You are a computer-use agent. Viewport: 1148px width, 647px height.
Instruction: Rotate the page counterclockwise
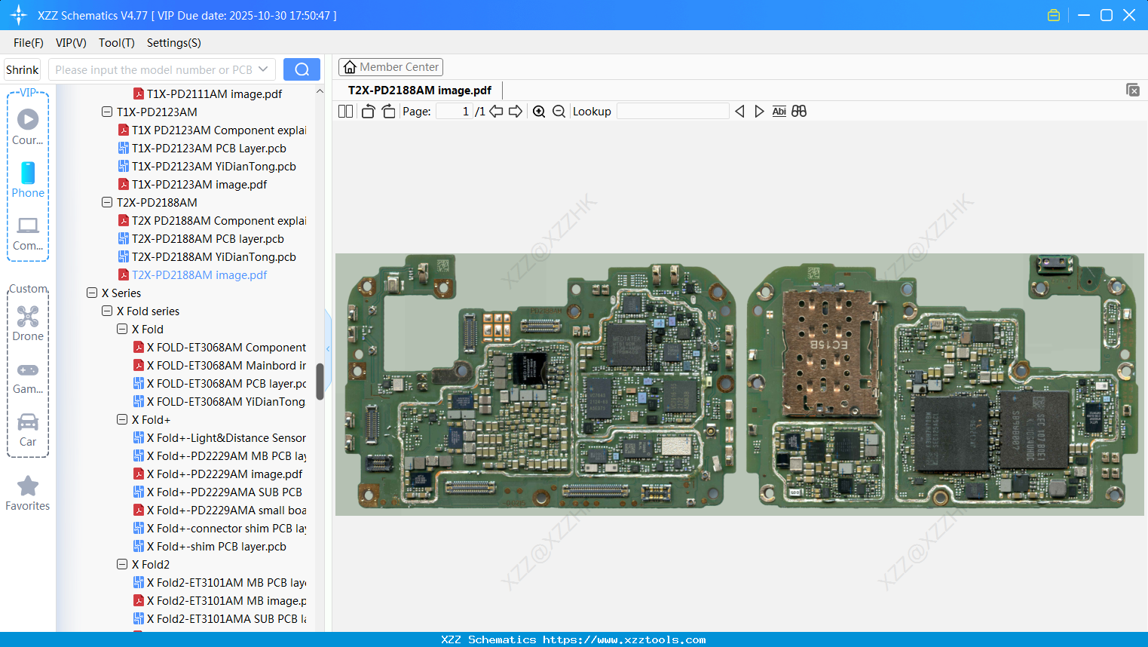[368, 112]
